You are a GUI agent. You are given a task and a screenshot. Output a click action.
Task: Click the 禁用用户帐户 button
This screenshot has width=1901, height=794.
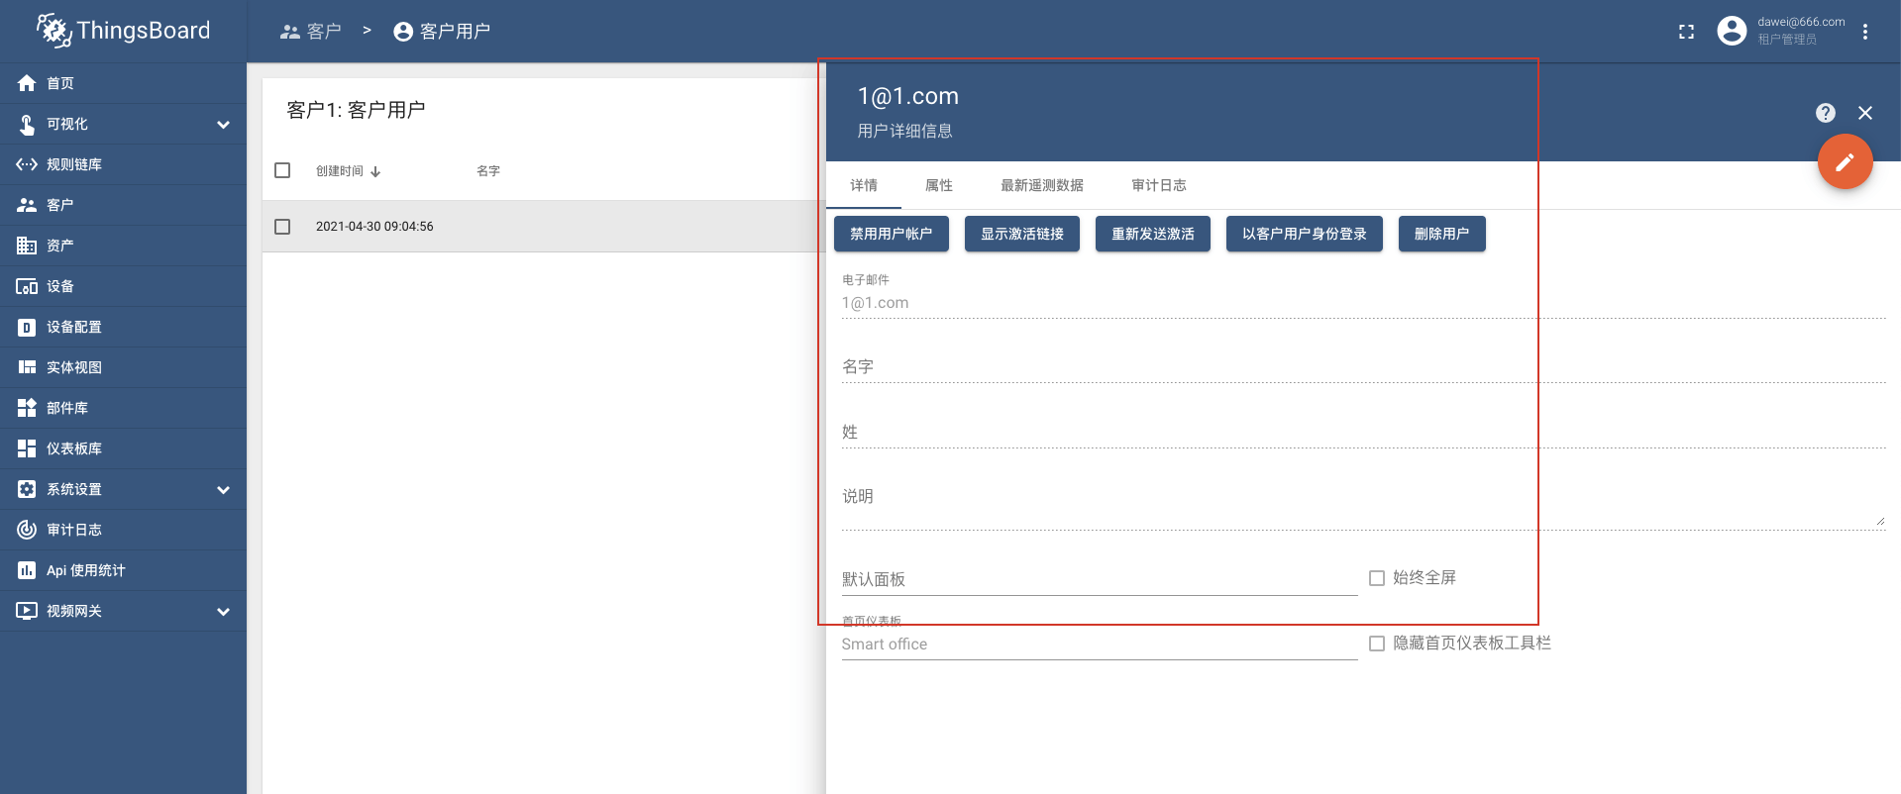click(892, 234)
